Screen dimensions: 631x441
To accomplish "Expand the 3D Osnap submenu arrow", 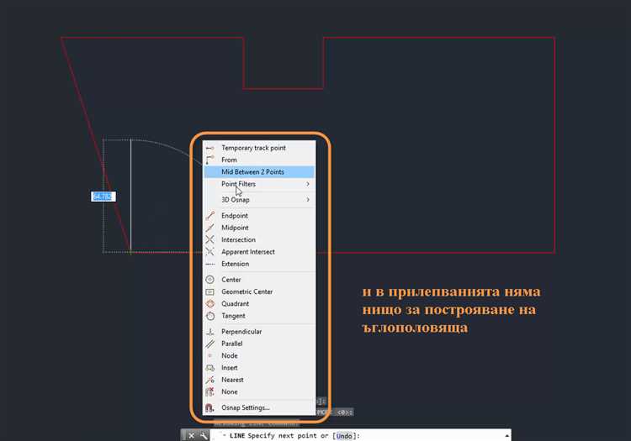I will click(308, 200).
